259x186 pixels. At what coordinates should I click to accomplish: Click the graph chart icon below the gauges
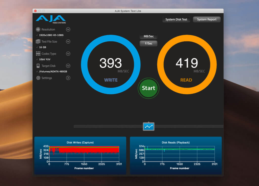[148, 126]
